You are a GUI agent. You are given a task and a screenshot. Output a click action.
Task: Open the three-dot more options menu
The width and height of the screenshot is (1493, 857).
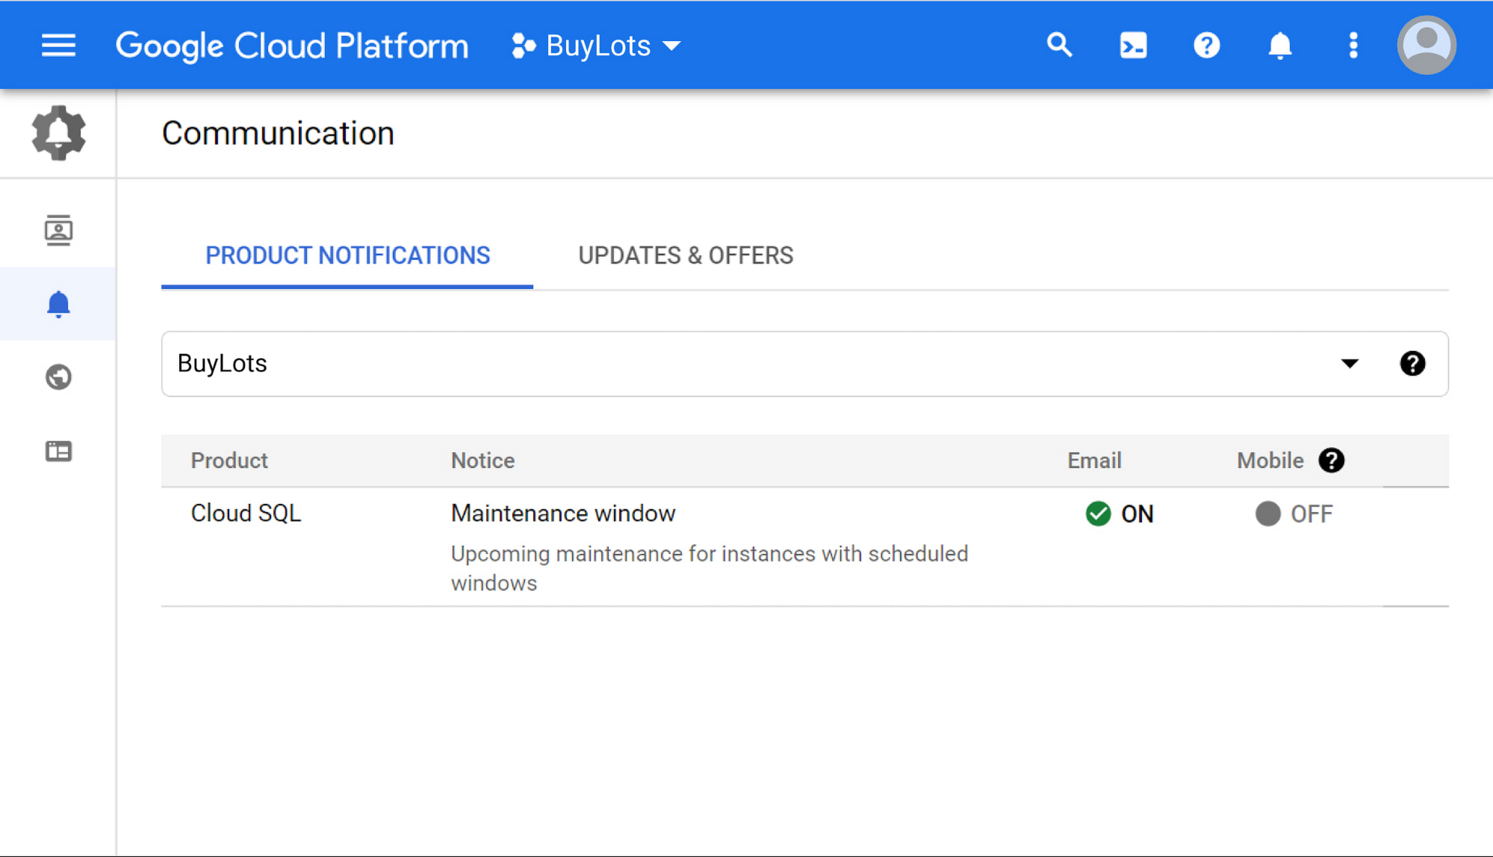1353,45
